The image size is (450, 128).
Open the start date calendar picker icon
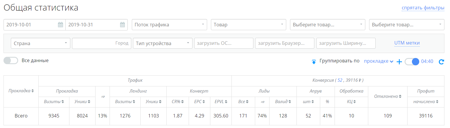click(60, 25)
